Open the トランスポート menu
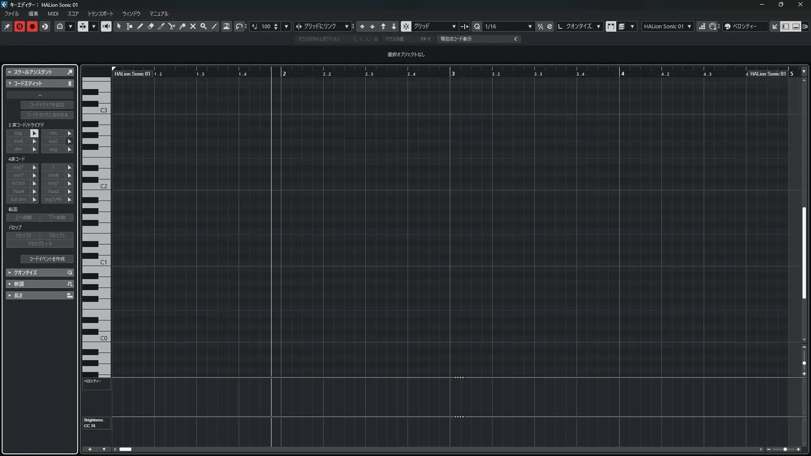The image size is (811, 456). click(100, 14)
